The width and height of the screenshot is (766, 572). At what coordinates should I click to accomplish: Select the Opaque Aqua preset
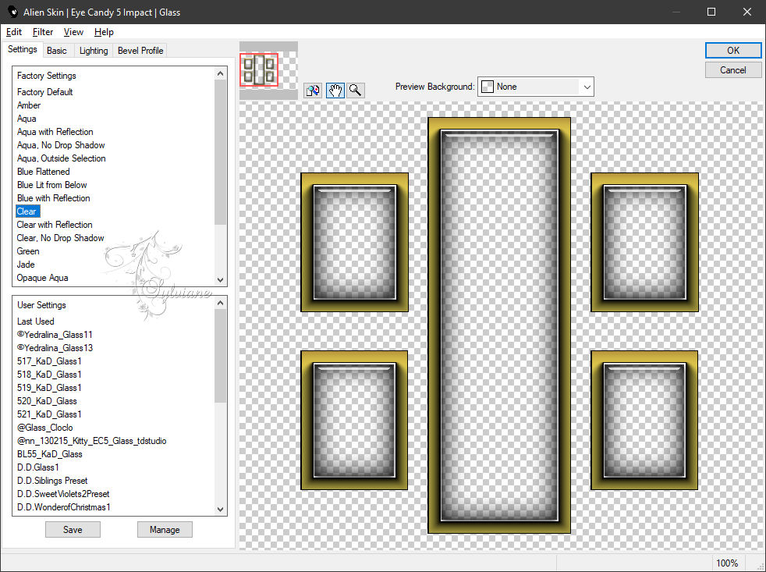[x=42, y=277]
